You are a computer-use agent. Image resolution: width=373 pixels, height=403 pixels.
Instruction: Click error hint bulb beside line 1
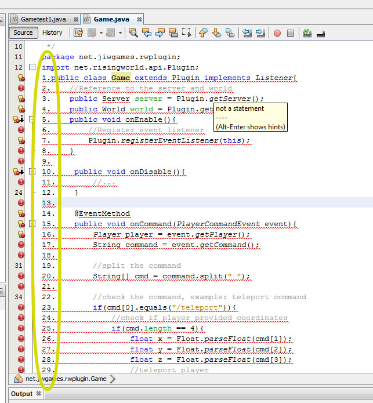21,78
